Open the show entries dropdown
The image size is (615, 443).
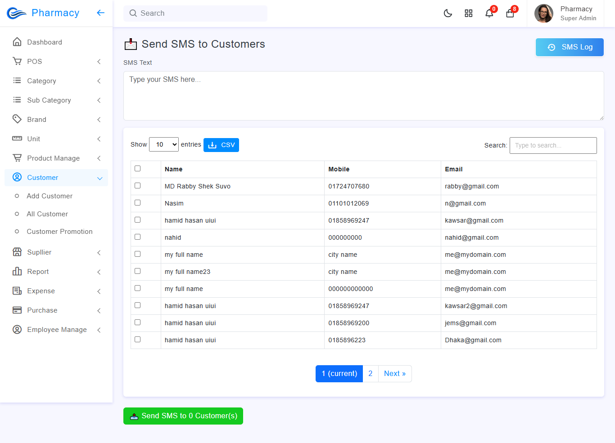pos(164,144)
